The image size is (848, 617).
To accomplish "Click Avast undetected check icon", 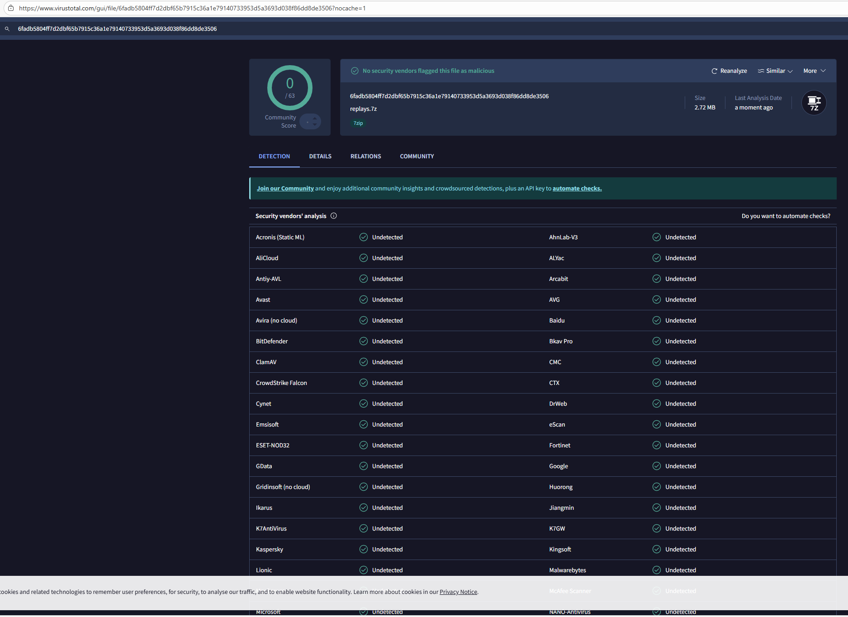I will 364,299.
